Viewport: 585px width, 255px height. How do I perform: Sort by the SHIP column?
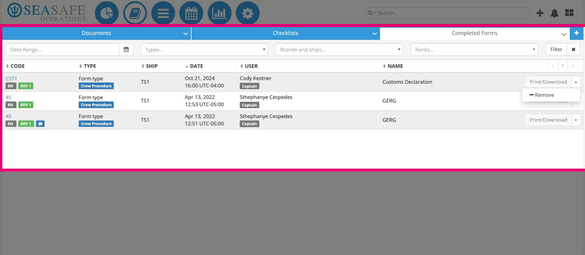(150, 66)
